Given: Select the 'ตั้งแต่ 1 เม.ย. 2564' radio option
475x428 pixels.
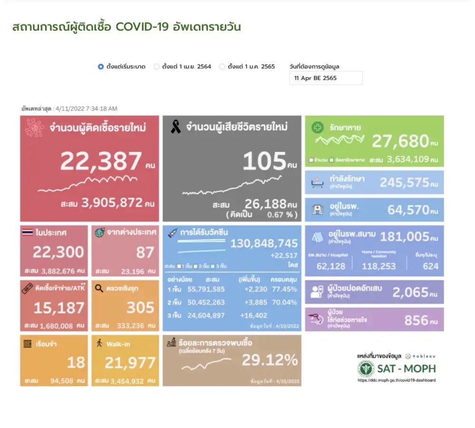Looking at the screenshot, I should pos(156,67).
